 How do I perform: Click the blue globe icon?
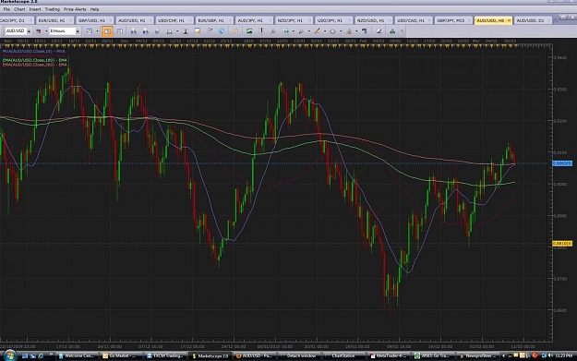[222, 31]
